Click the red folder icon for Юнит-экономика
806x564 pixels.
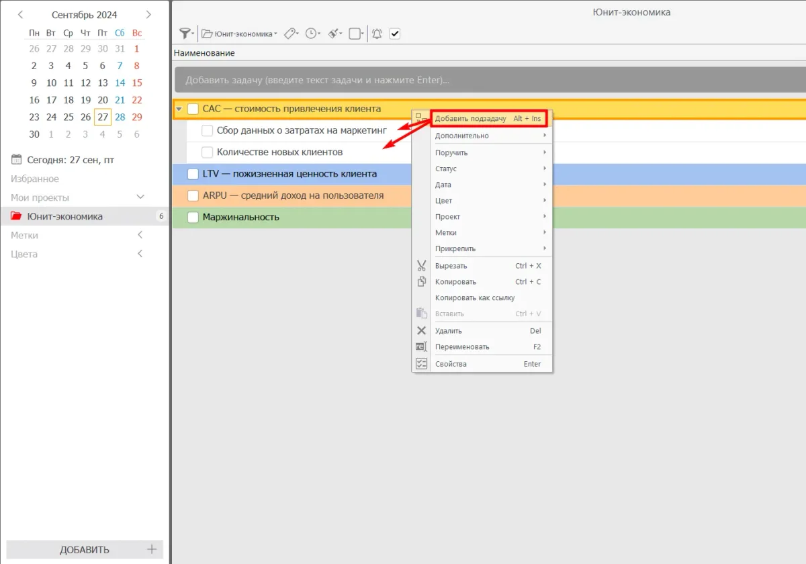click(x=16, y=216)
